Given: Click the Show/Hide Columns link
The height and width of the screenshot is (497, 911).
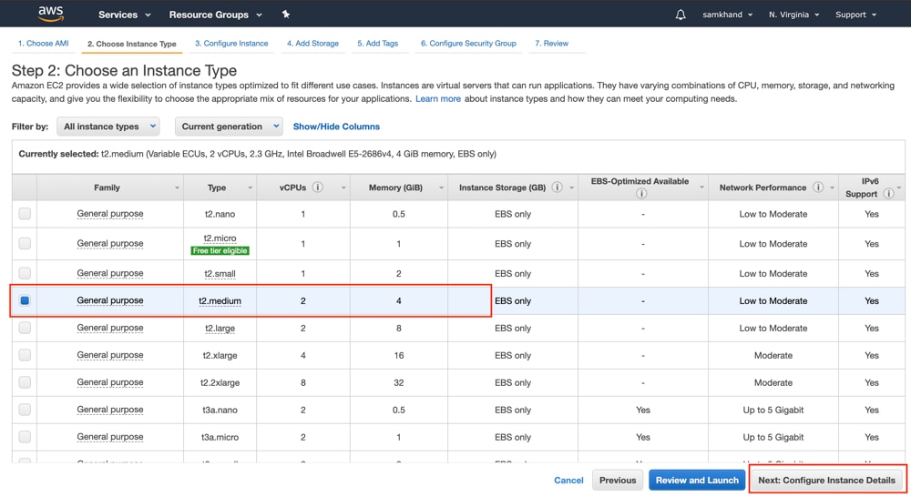Looking at the screenshot, I should [x=336, y=127].
